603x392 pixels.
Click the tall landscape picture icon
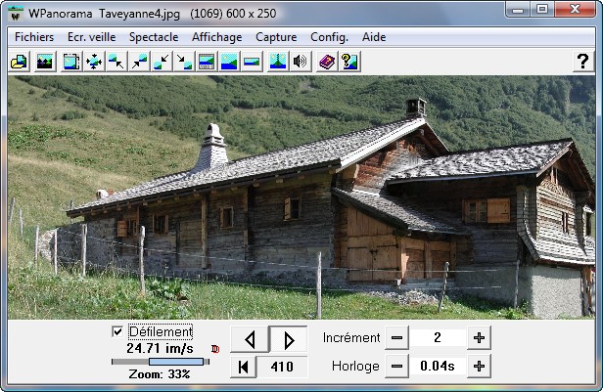coord(229,62)
